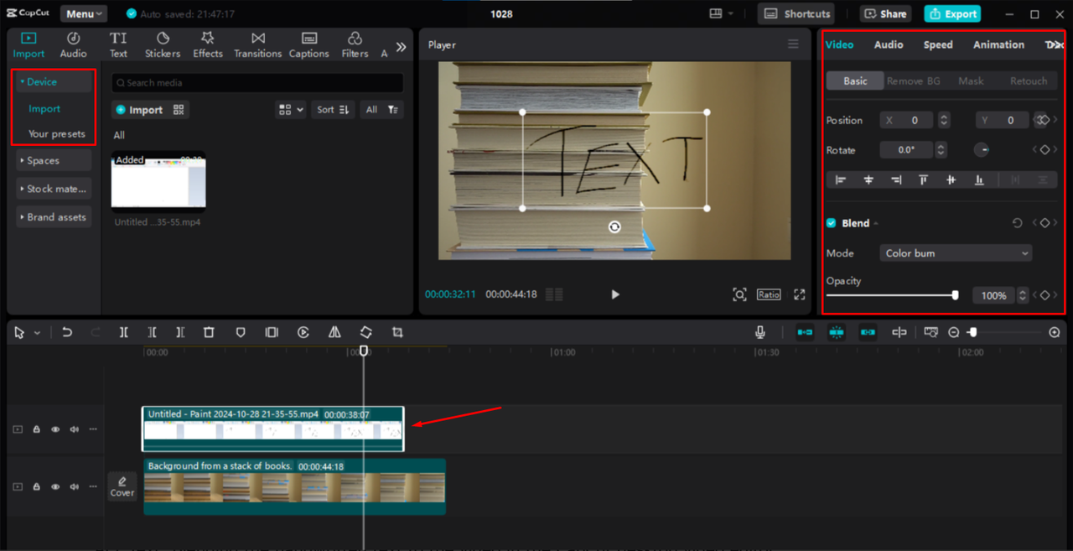Open the Sort dropdown
This screenshot has width=1073, height=551.
click(x=333, y=109)
